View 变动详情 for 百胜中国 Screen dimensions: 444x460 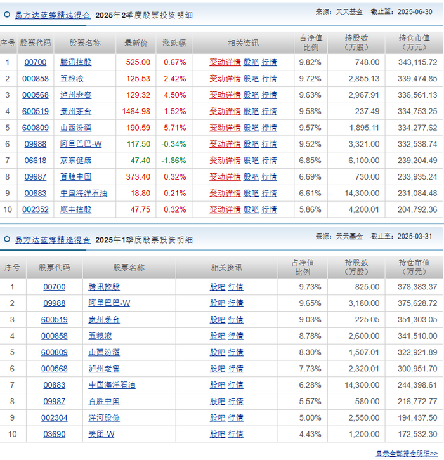coord(225,177)
